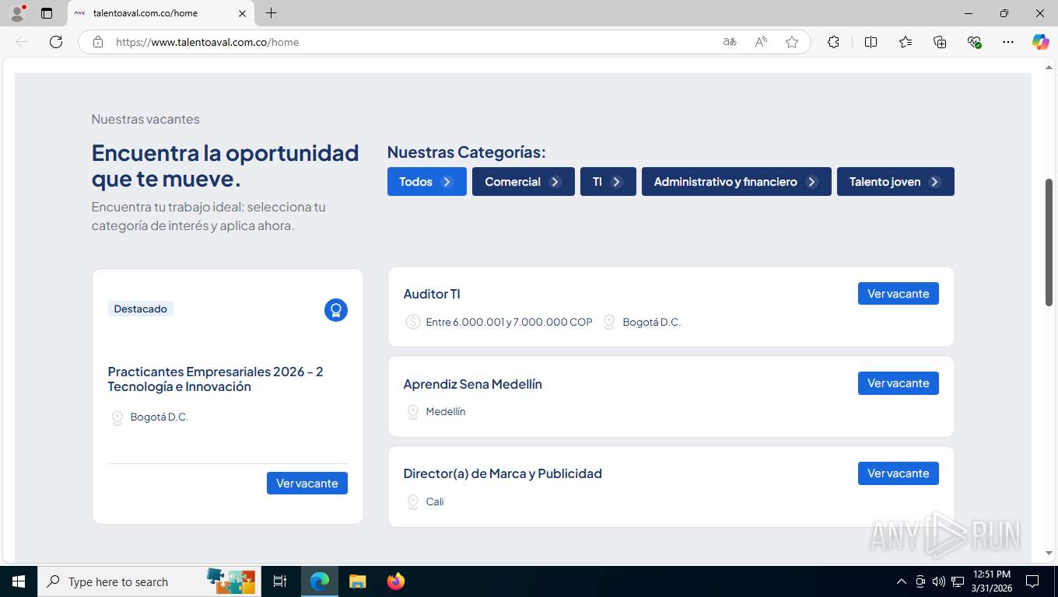
Task: Open Practicantes Empresariales 2026 - 2 title
Action: 215,379
